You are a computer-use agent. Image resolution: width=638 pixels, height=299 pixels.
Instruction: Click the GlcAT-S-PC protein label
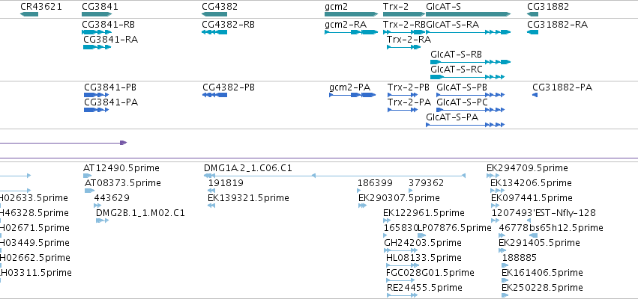pyautogui.click(x=463, y=102)
